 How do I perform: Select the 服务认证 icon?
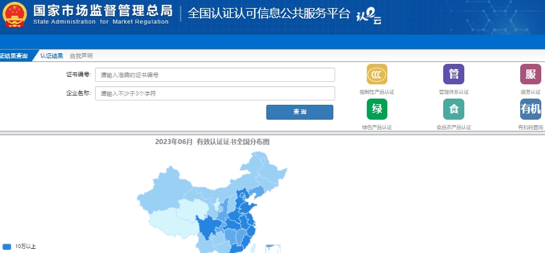coord(530,74)
